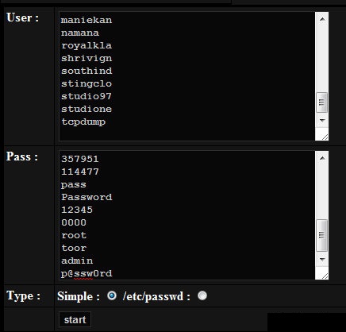346x332 pixels.
Task: Select the Simple type radio button
Action: point(112,295)
